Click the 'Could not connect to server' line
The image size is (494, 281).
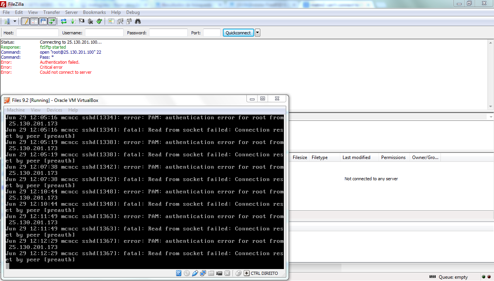66,72
